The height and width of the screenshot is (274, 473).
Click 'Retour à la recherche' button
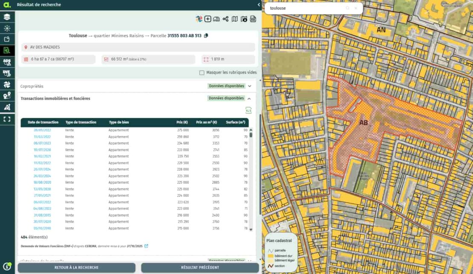[x=76, y=268]
